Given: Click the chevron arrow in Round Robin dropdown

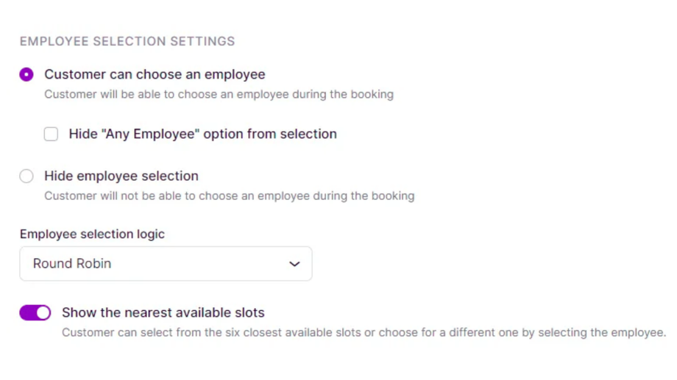Looking at the screenshot, I should click(294, 264).
